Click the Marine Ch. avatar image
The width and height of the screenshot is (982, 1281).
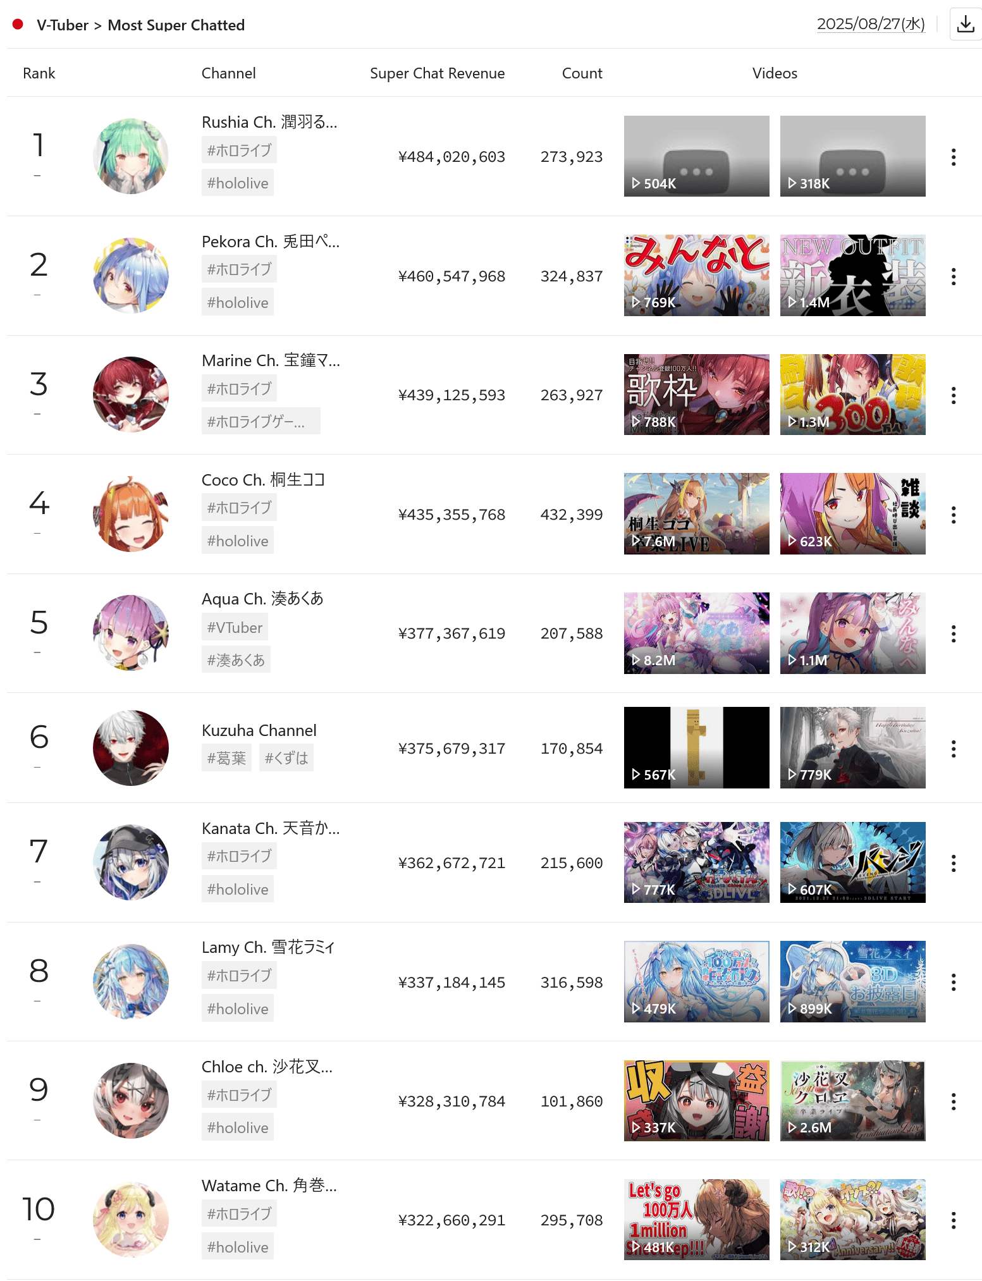coord(131,395)
